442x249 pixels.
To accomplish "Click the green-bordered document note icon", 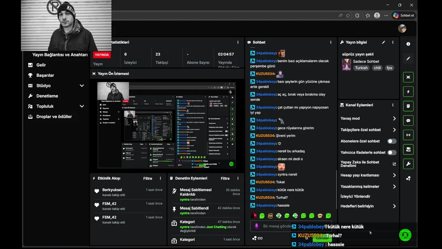I will 408,106.
